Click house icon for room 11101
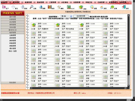Image resolution: width=135 pixels, height=101 pixels. click(34, 25)
